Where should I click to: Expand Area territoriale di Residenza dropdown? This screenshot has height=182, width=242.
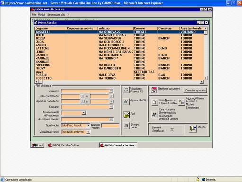(84, 113)
